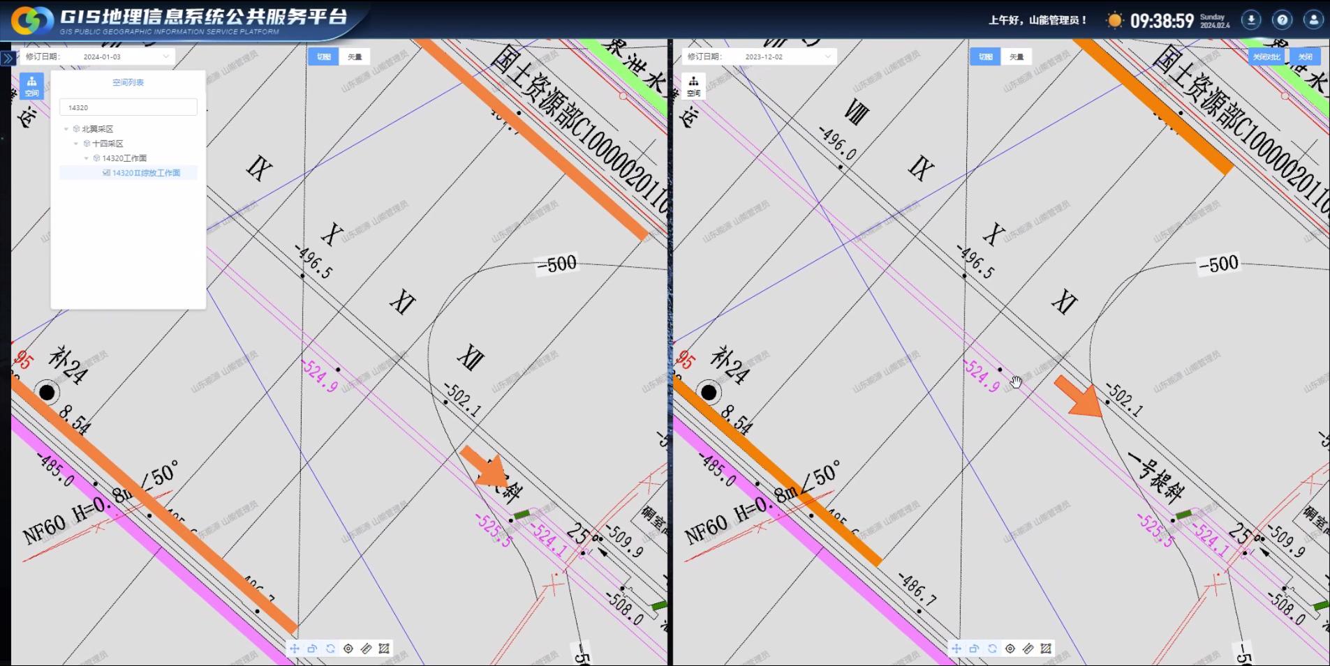Open the user profile icon

click(1313, 20)
